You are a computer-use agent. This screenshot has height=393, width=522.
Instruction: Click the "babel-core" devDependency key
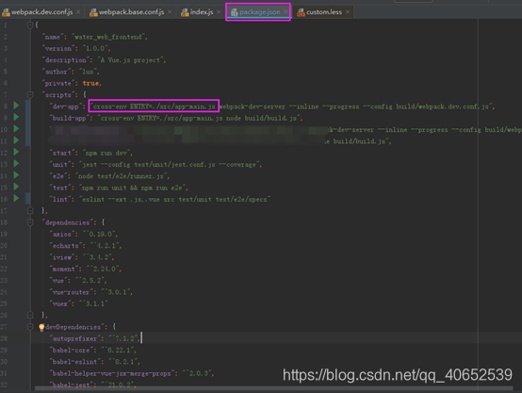[72, 351]
